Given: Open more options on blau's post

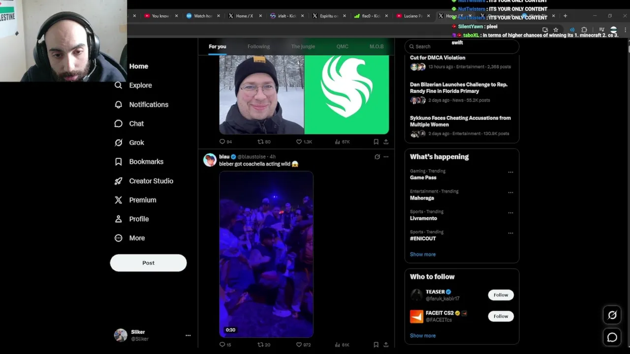Looking at the screenshot, I should [x=386, y=157].
